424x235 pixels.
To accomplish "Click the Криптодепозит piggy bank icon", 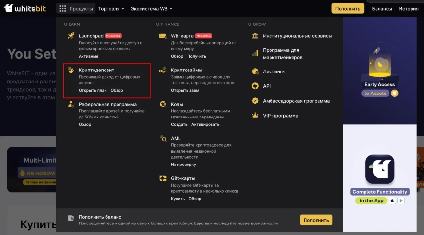I will (71, 70).
